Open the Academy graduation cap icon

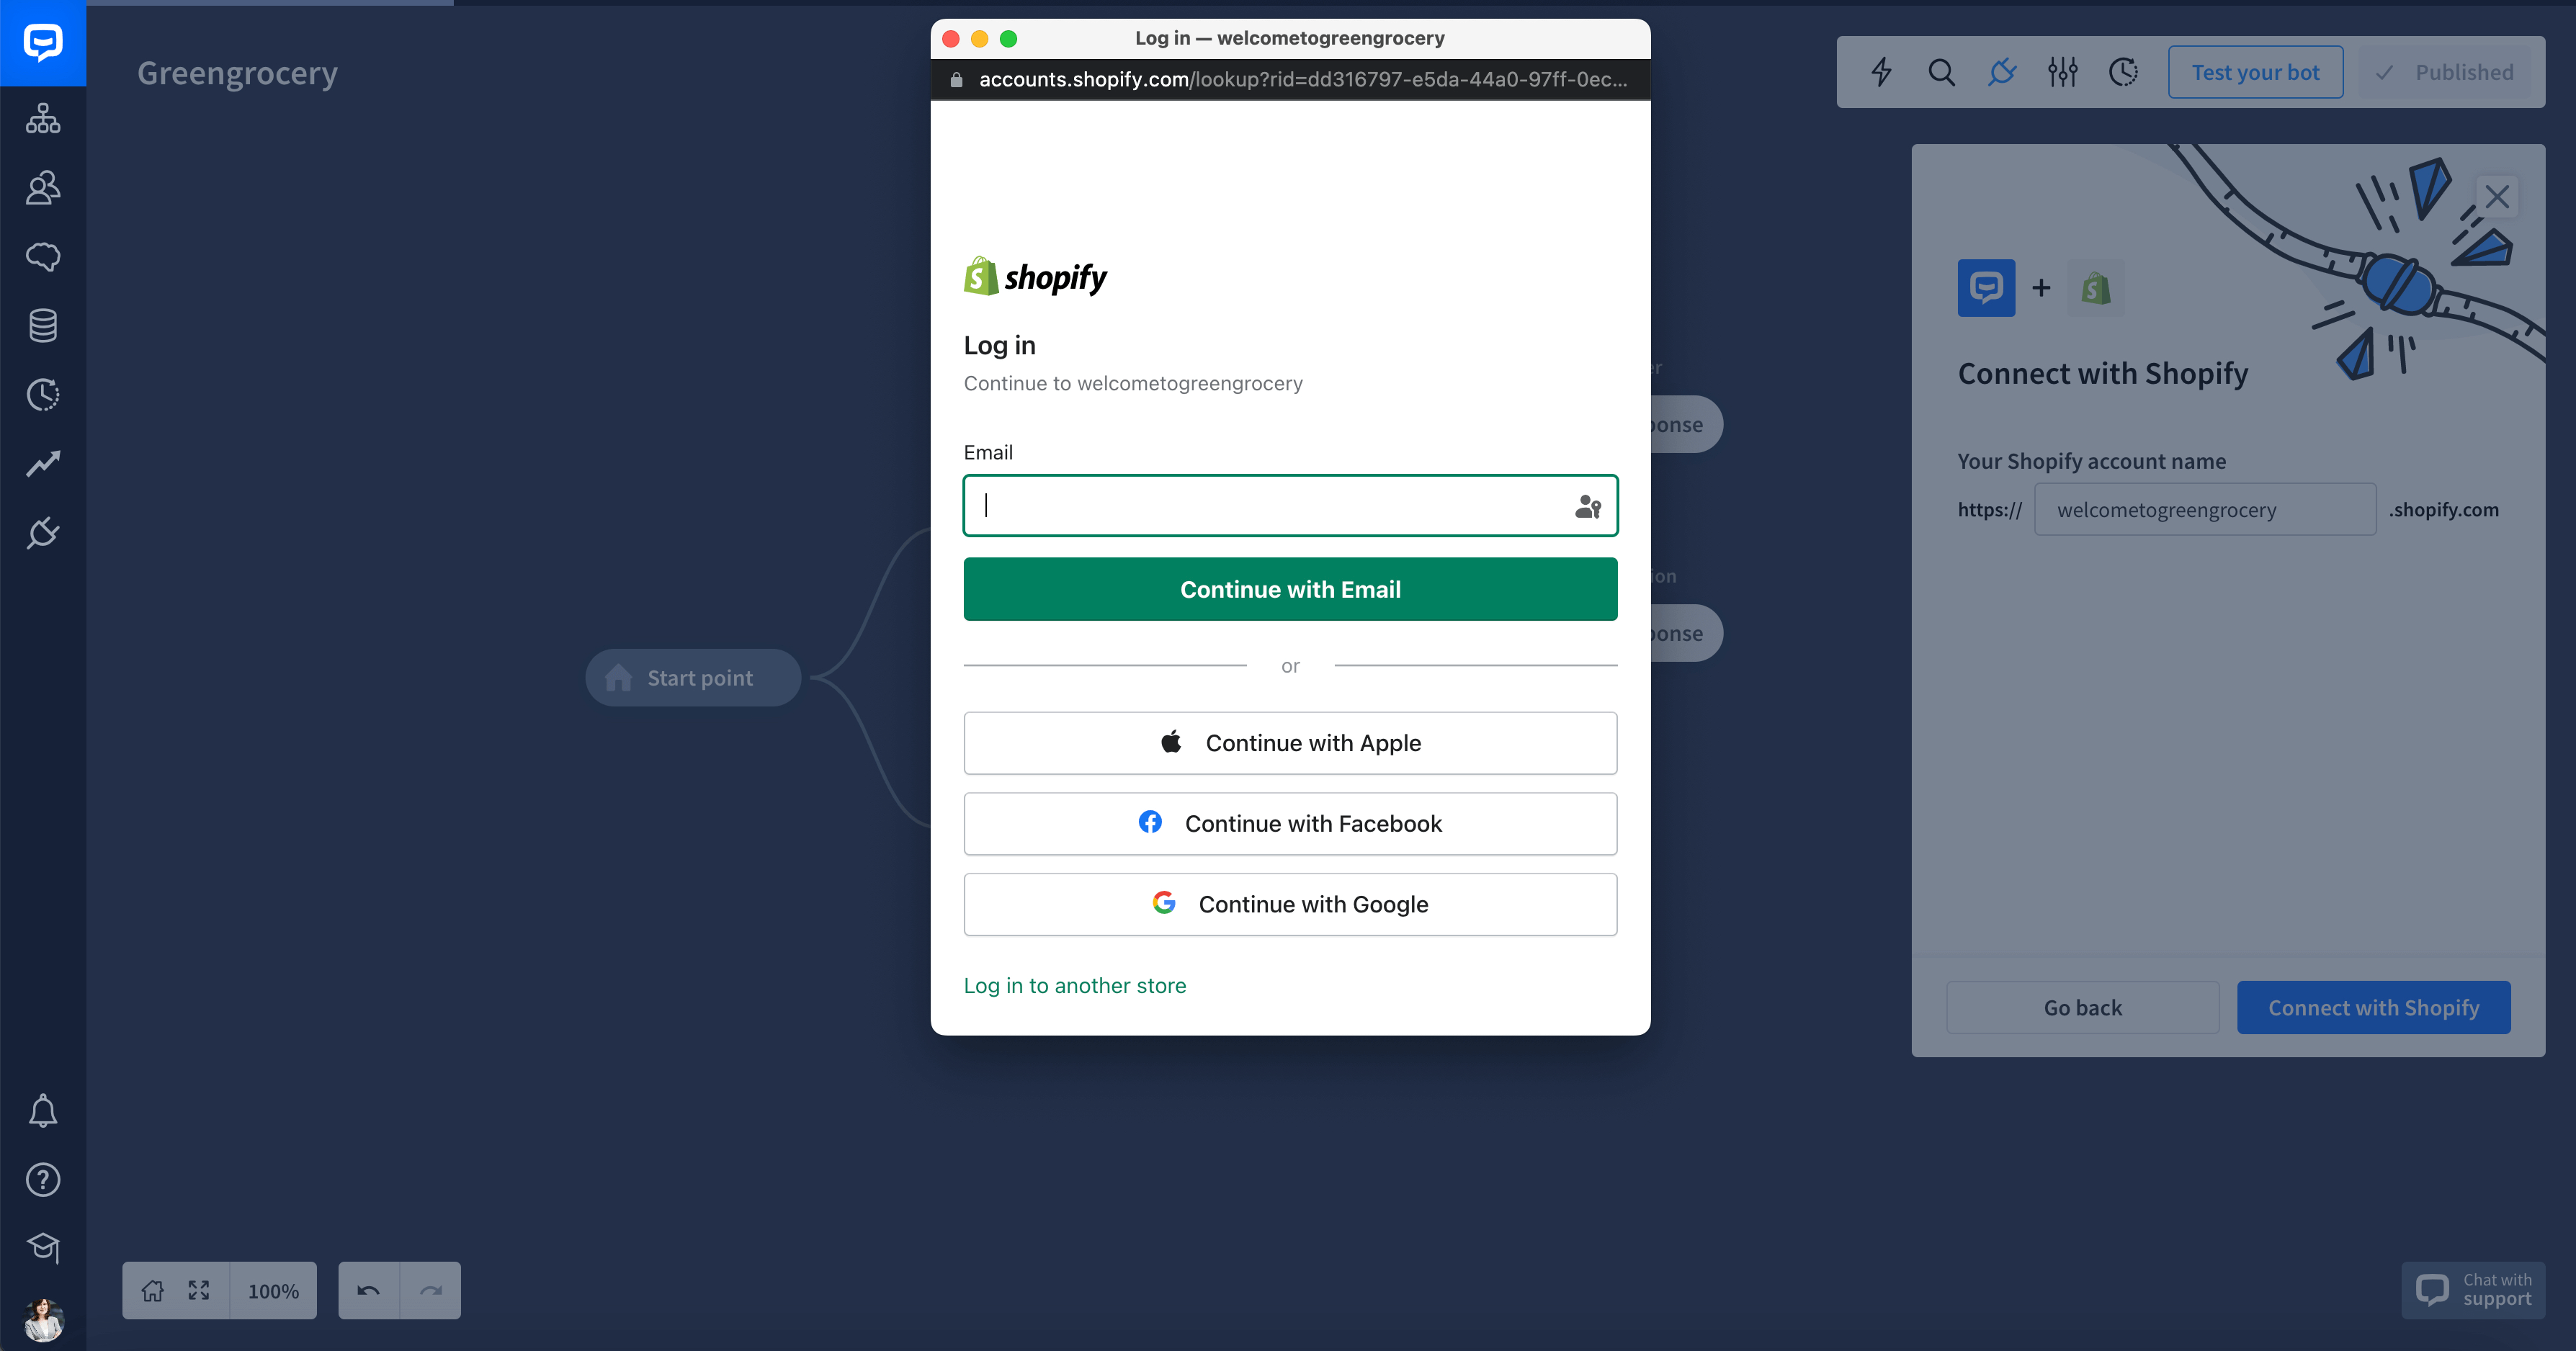(x=43, y=1248)
